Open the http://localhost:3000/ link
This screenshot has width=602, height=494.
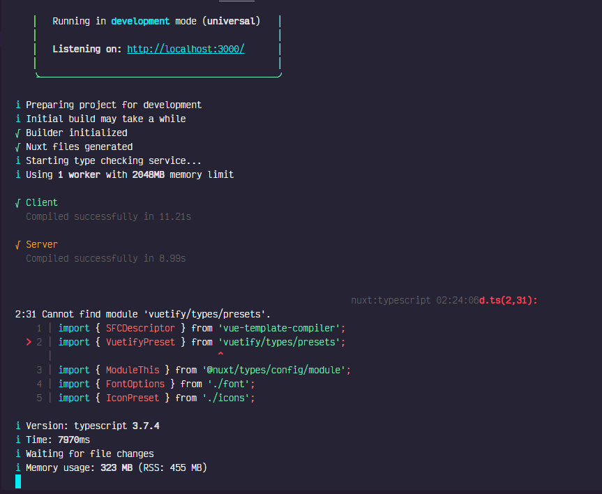[x=186, y=49]
